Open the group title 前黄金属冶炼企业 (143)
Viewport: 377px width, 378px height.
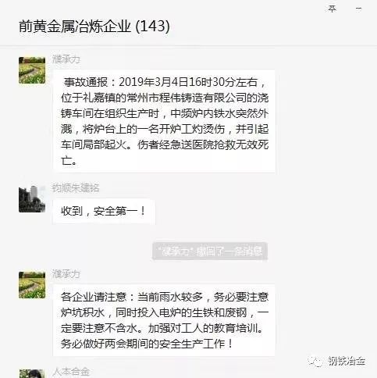[x=94, y=27]
